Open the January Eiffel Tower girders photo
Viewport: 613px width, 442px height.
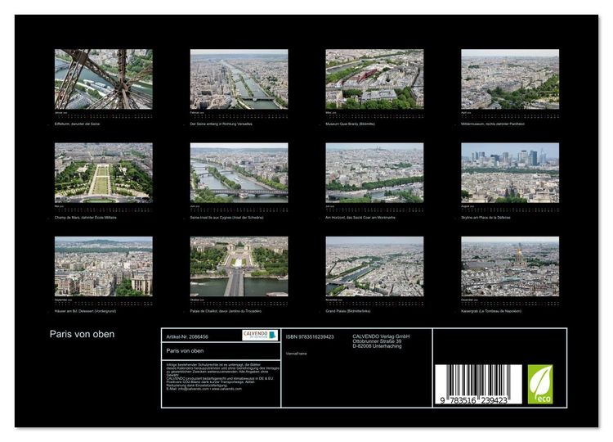pyautogui.click(x=104, y=79)
